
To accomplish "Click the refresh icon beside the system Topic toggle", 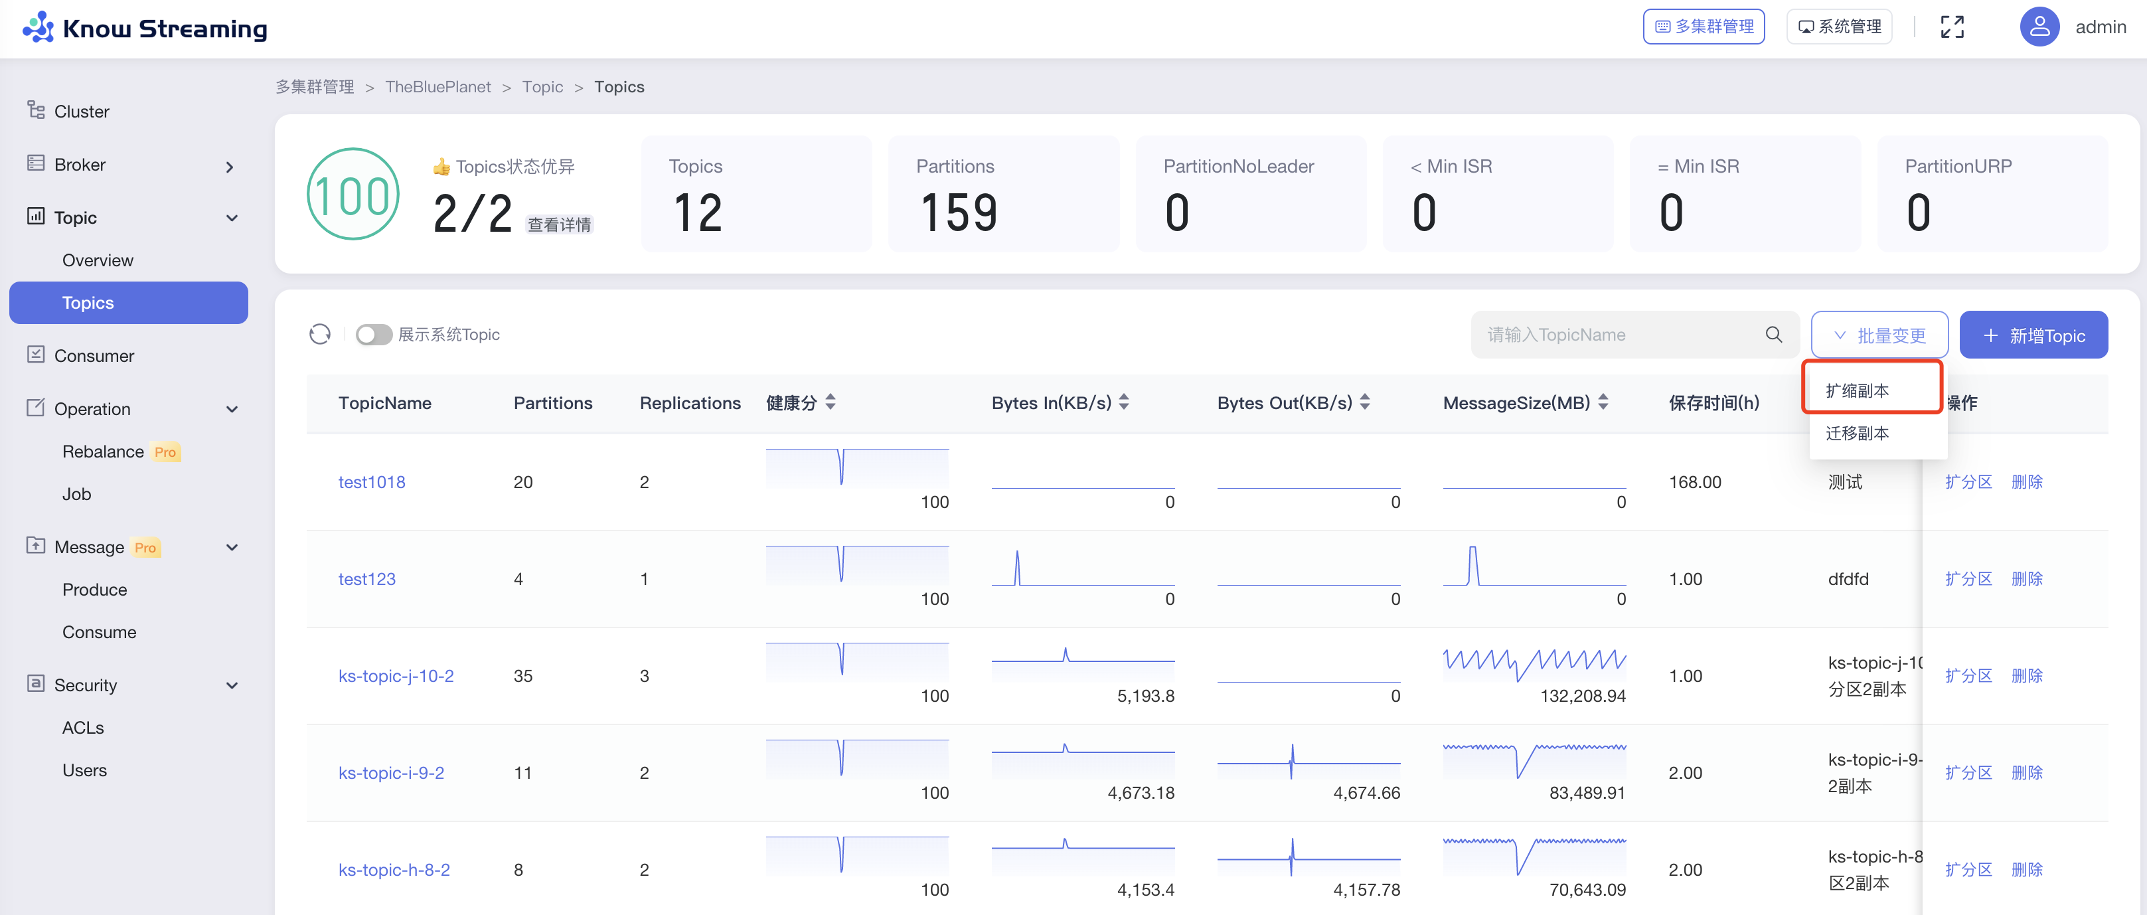I will click(x=320, y=334).
